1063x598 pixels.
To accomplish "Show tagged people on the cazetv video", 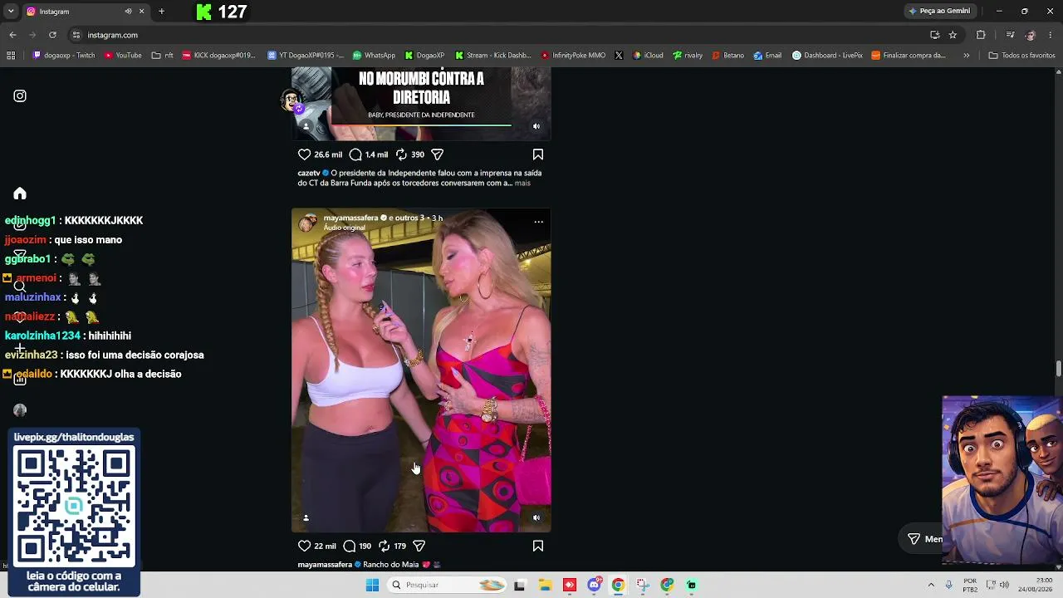I will click(x=306, y=126).
